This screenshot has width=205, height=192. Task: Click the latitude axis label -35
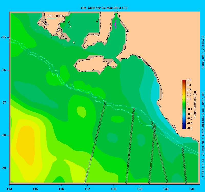click(x=4, y=37)
